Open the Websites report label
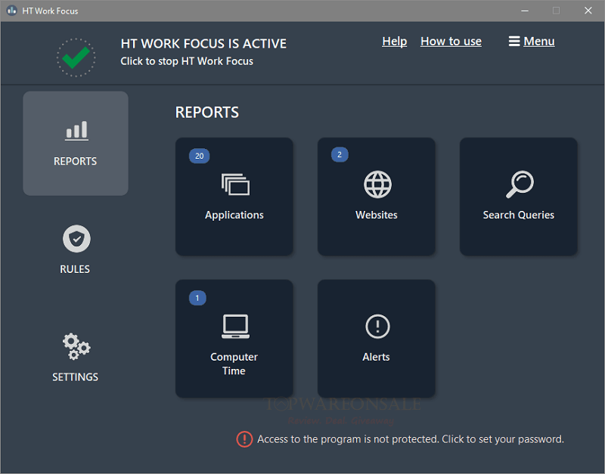The image size is (605, 474). coord(376,215)
